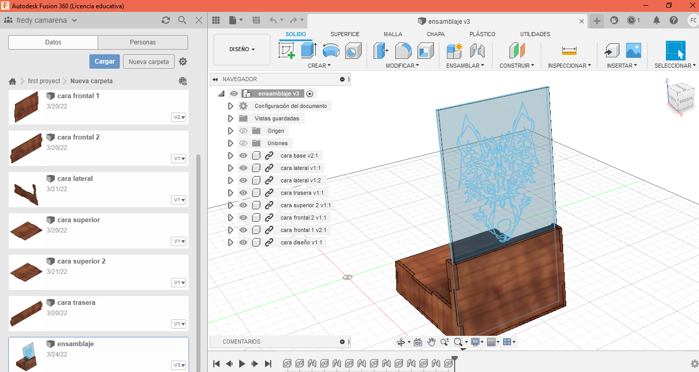Click the FC profile avatar
This screenshot has width=699, height=372.
point(693,20)
